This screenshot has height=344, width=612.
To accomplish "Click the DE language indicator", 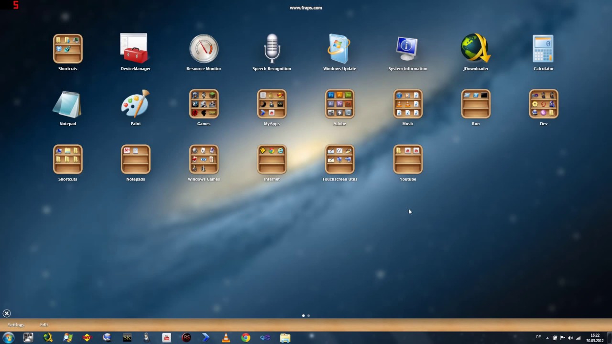I will pos(539,337).
